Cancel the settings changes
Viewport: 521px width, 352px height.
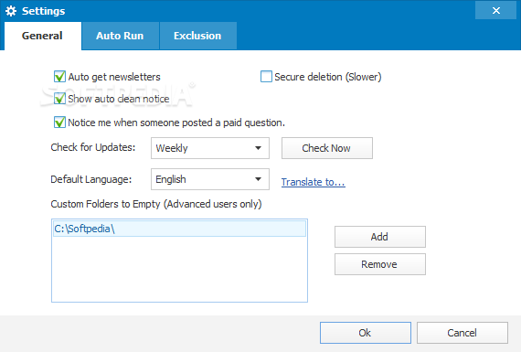(x=463, y=333)
